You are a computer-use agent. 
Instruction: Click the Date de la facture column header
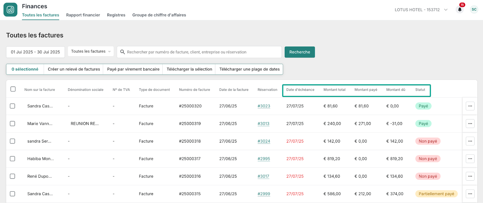234,90
